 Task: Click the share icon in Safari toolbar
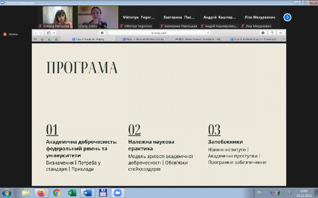tap(272, 33)
